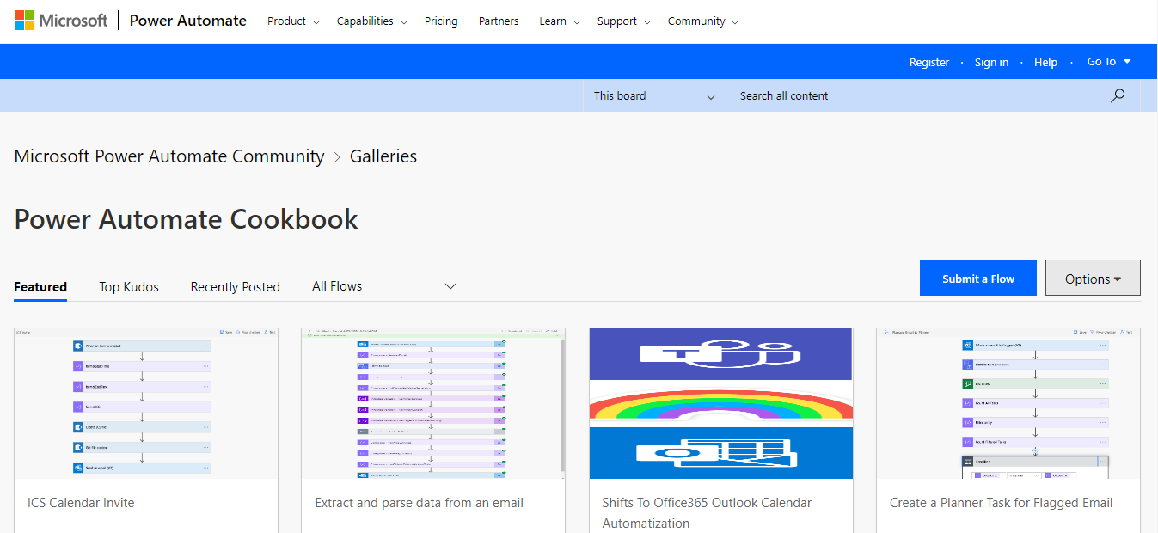Switch to the Top Kudos tab
1158x533 pixels.
tap(128, 286)
